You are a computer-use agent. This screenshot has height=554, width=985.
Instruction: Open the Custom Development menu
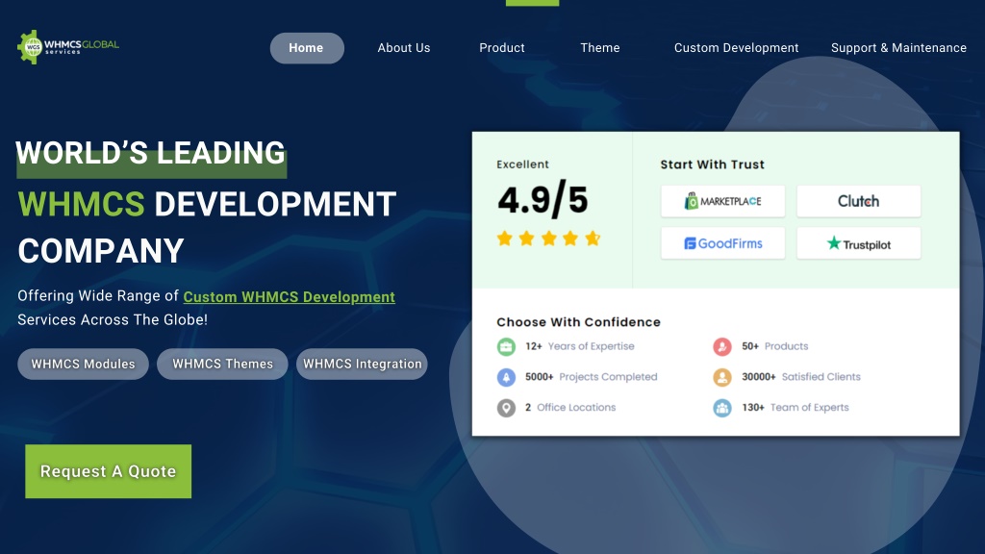pyautogui.click(x=736, y=48)
